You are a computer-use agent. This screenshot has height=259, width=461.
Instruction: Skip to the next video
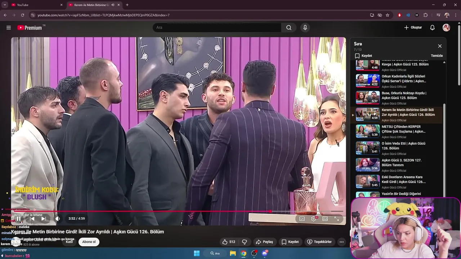(x=44, y=218)
